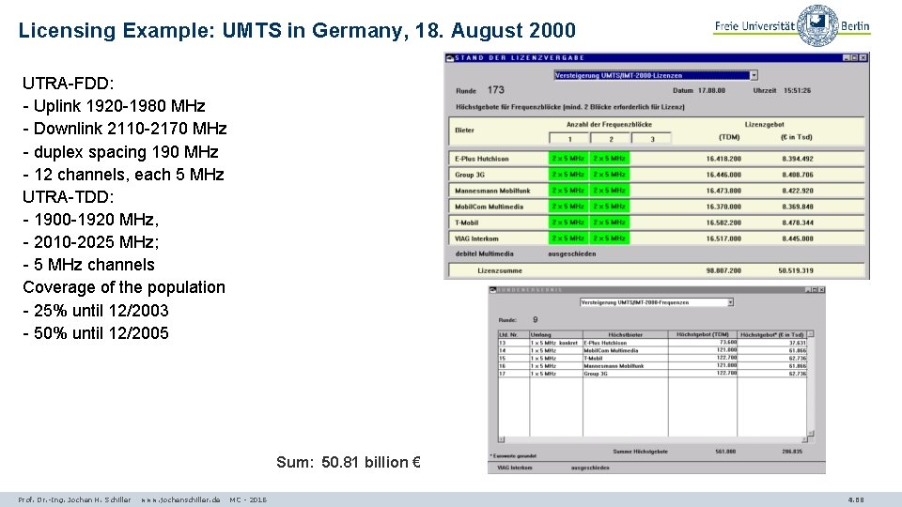Click the scroll-down arrow of the Rundenergebnis table
This screenshot has height=507, width=902.
pos(811,433)
